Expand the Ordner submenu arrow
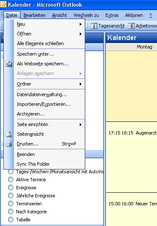Image resolution: width=157 pixels, height=226 pixels. coord(81,84)
